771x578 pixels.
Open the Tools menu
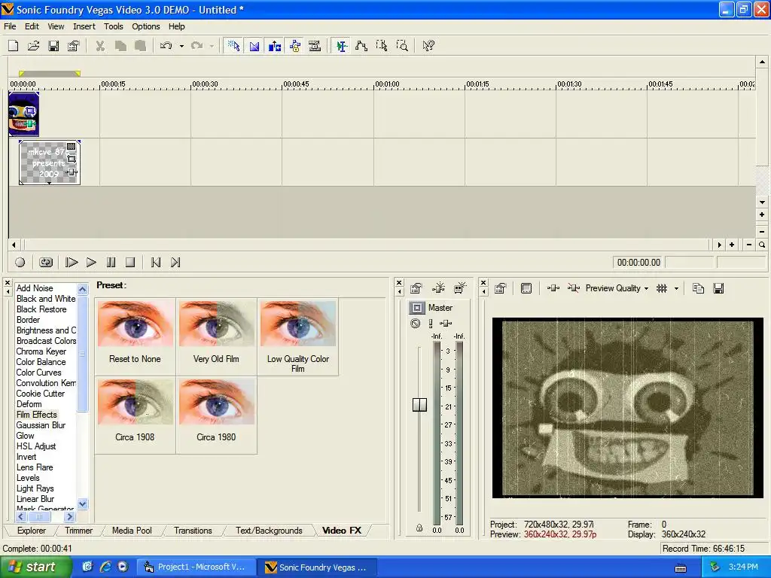coord(113,26)
